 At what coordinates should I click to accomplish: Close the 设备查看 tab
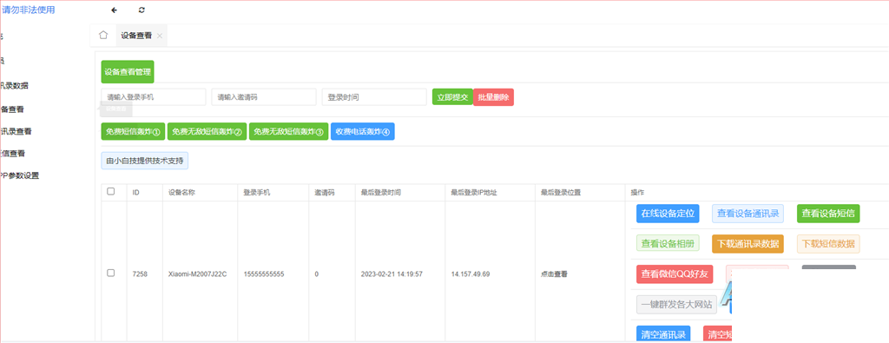point(160,36)
